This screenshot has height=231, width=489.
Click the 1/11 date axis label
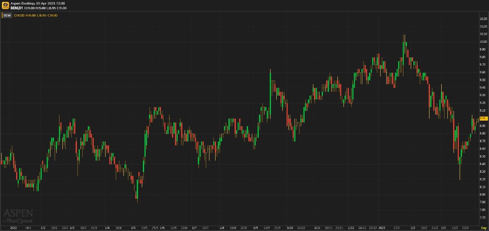[317, 228]
